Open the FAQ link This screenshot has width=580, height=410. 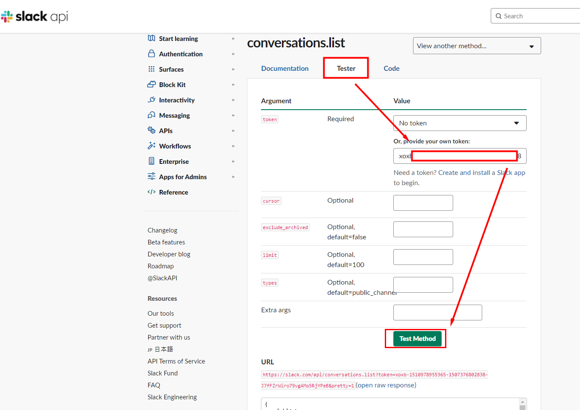click(154, 385)
